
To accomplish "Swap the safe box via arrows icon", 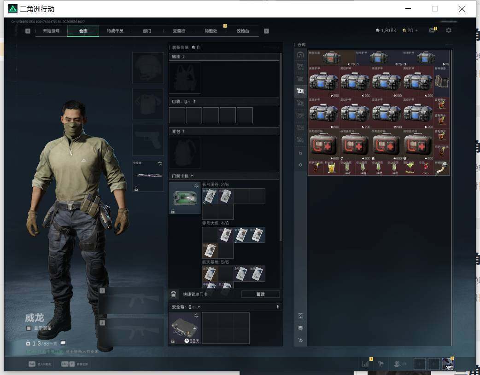I will pos(197,315).
